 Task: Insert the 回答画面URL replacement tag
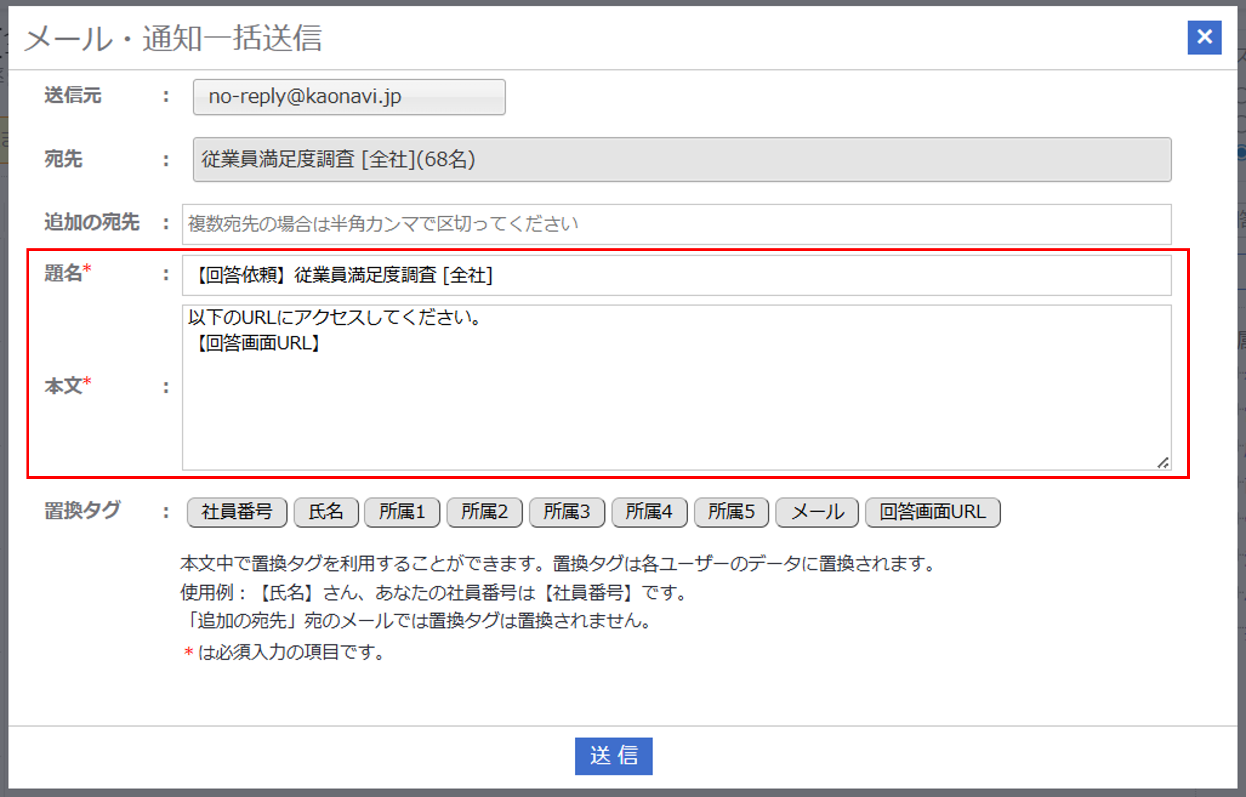932,512
